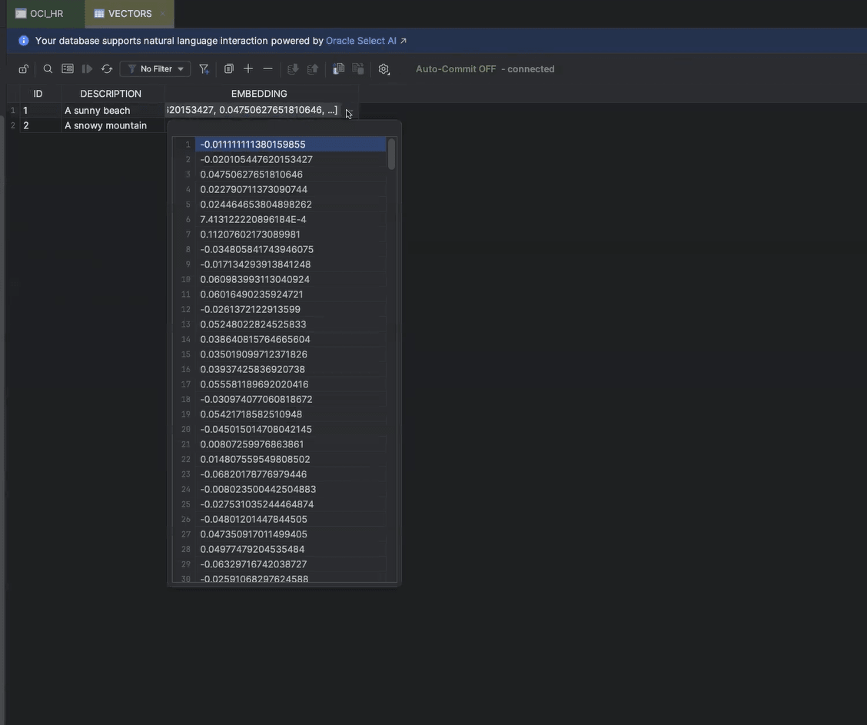Image resolution: width=867 pixels, height=725 pixels.
Task: Add a new row with plus icon
Action: click(x=248, y=69)
